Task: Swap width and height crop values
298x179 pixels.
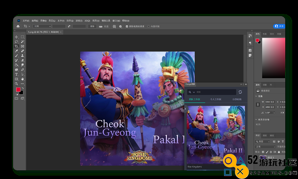Action: coord(69,26)
